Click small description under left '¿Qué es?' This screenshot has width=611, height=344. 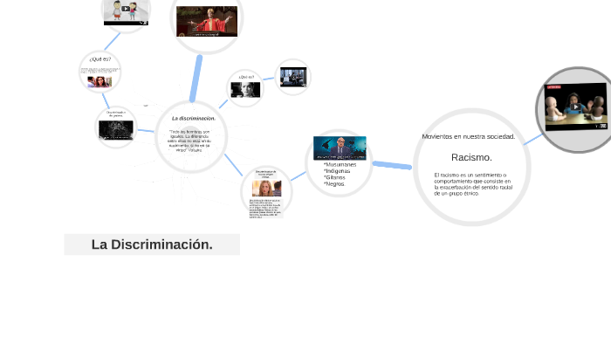point(100,70)
